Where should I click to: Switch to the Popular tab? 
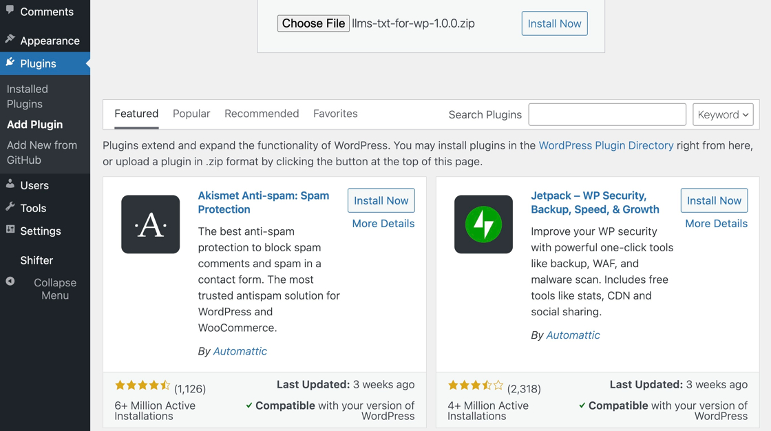coord(191,114)
